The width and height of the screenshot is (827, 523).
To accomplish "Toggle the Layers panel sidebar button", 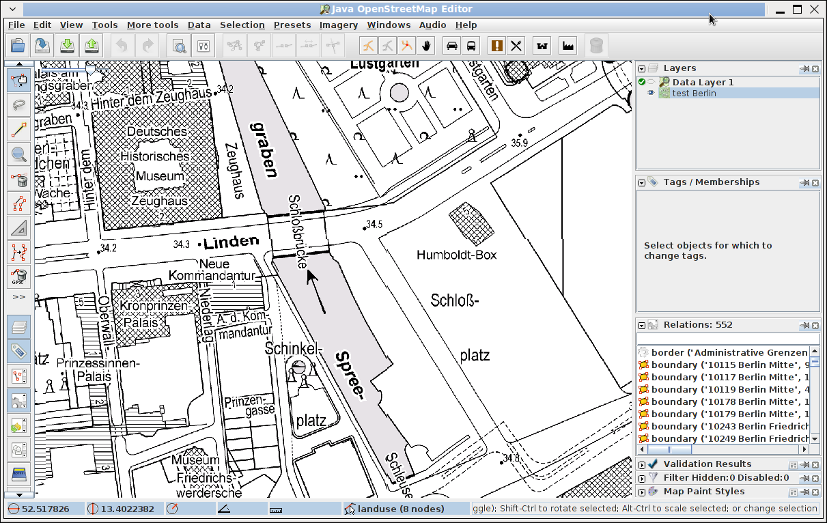I will 19,327.
